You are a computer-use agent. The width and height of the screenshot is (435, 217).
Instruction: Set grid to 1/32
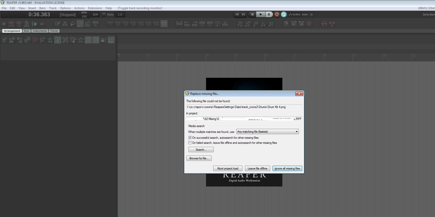point(149,24)
